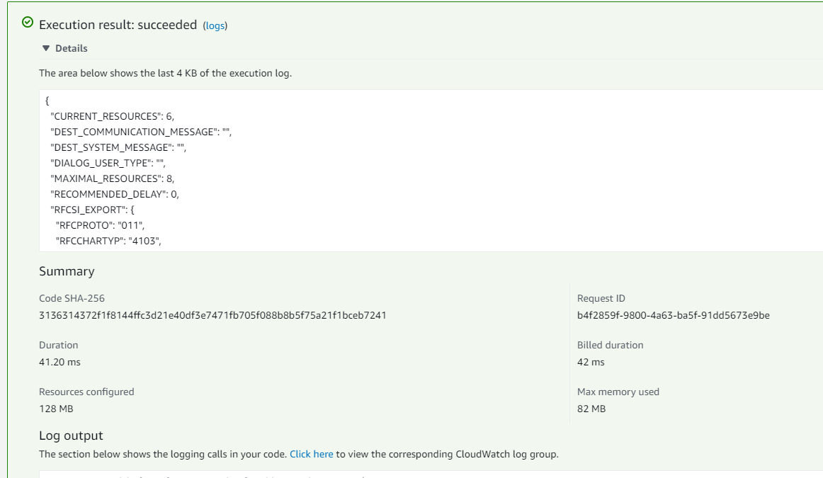This screenshot has width=823, height=478.
Task: Click the Code SHA-256 hash value
Action: tap(212, 315)
